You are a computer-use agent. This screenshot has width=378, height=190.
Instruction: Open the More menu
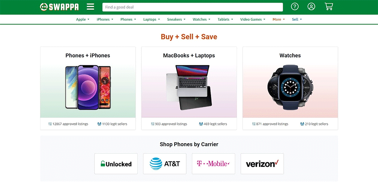pos(279,20)
